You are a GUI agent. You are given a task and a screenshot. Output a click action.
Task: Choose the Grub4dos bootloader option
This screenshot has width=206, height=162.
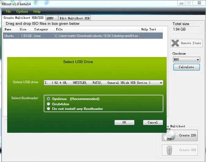click(48, 104)
